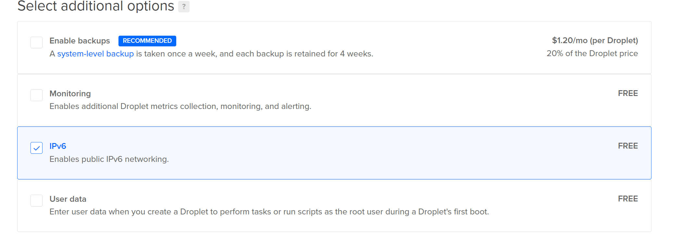Tick the Monitoring checkbox
This screenshot has height=241, width=682.
click(36, 95)
